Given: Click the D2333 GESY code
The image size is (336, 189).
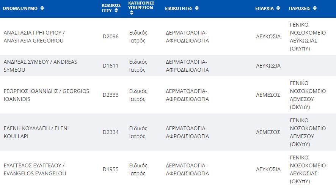Looking at the screenshot, I should point(111,95).
